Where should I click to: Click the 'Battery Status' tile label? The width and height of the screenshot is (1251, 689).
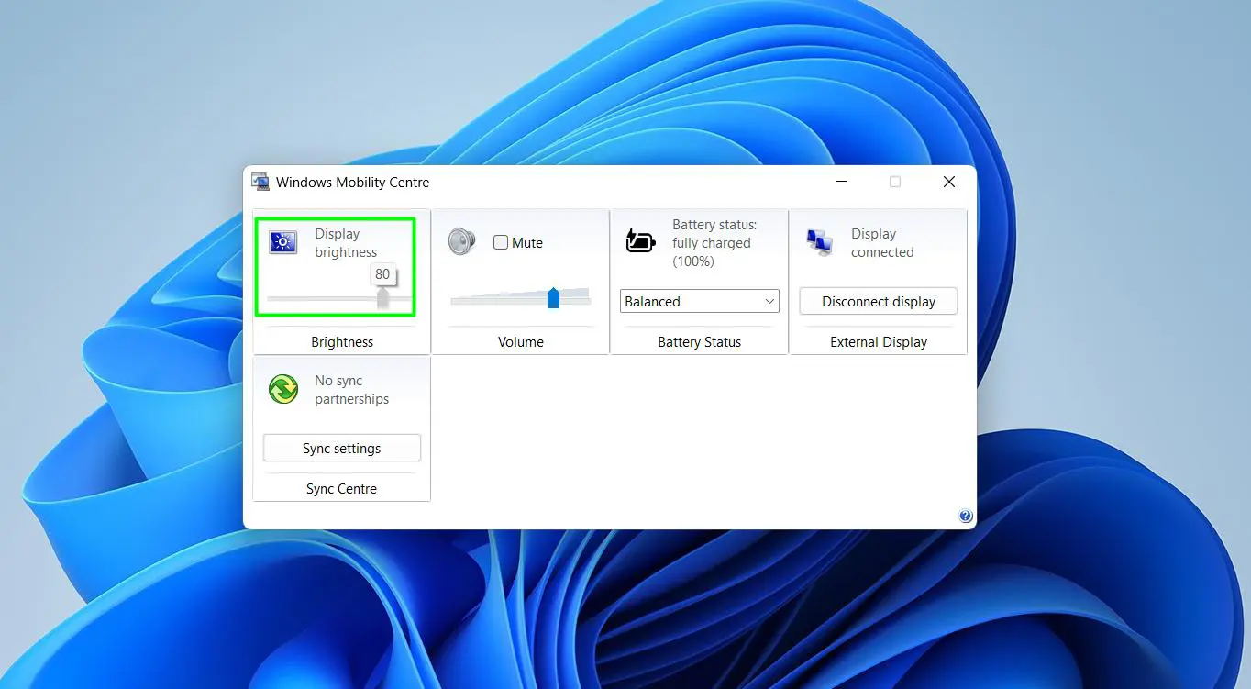[700, 342]
